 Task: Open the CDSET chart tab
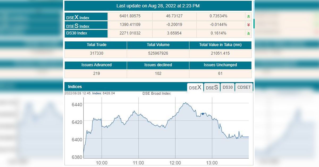click(x=244, y=87)
